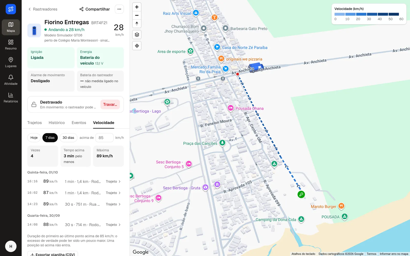Click the speed threshold input field
The width and height of the screenshot is (410, 256).
coord(104,138)
